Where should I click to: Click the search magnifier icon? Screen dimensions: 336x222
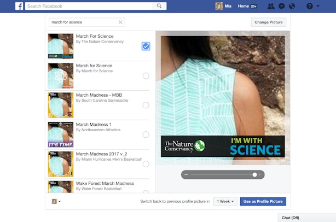click(159, 6)
